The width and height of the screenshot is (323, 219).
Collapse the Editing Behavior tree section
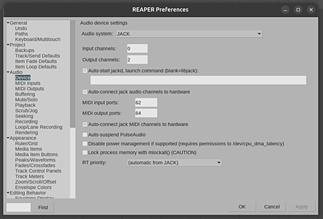pyautogui.click(x=8, y=193)
